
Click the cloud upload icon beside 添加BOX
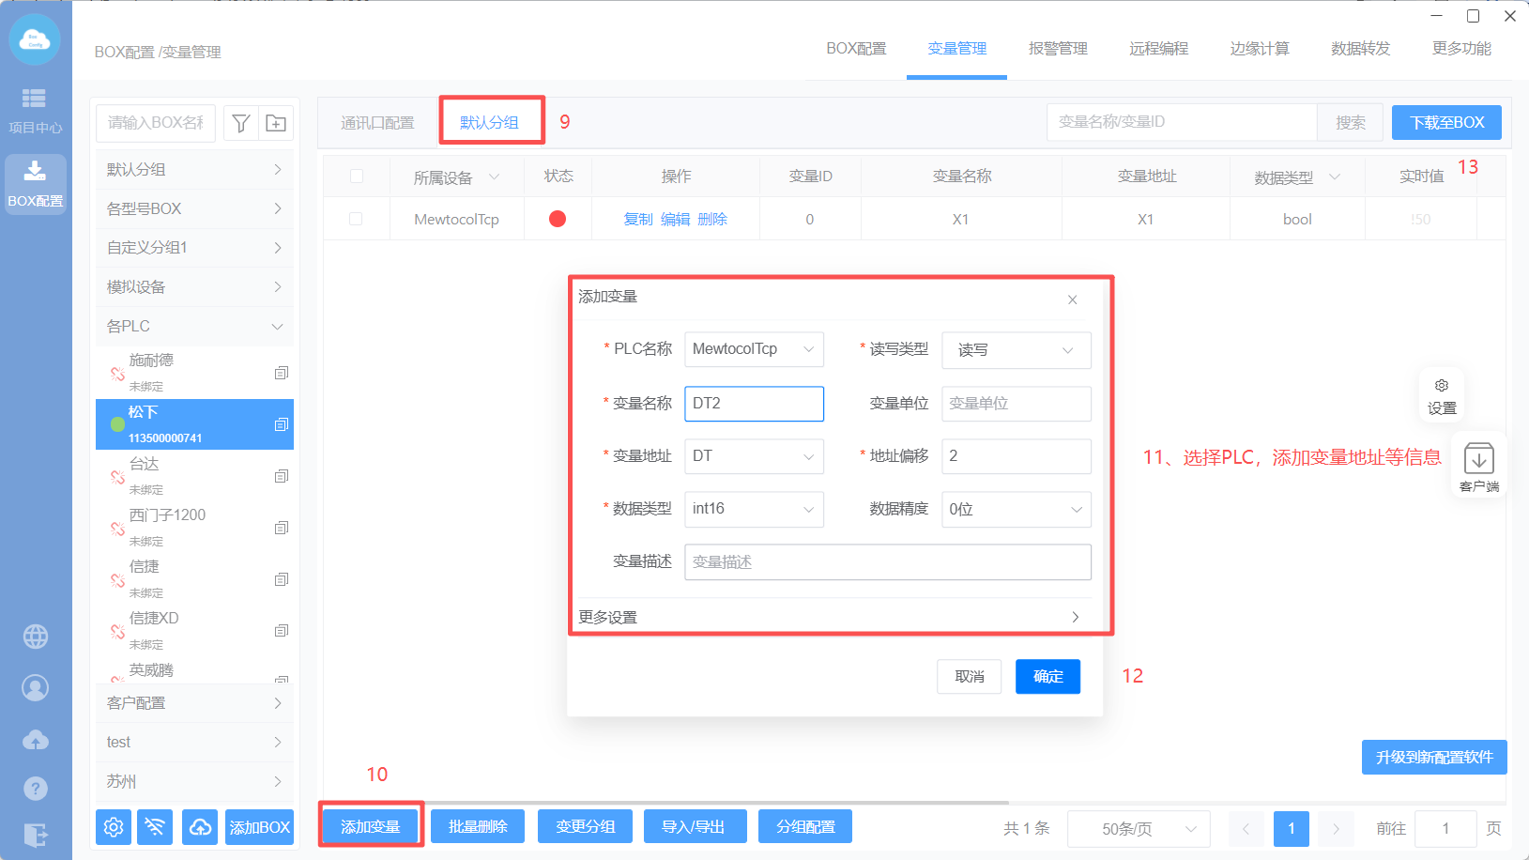tap(200, 827)
